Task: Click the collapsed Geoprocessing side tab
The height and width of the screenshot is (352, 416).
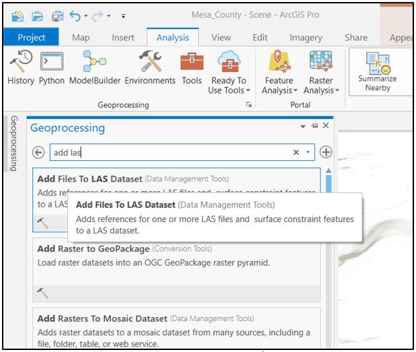Action: click(14, 143)
